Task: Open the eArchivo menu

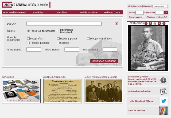Action: [x=62, y=13]
